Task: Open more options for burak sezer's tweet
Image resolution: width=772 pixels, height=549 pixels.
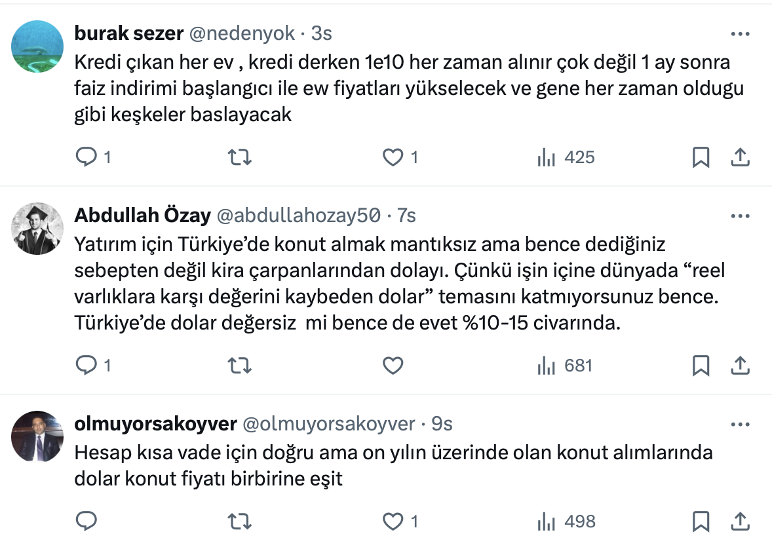Action: pos(740,34)
